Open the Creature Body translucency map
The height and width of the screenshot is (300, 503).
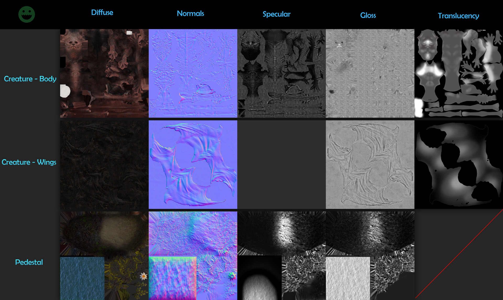[458, 73]
